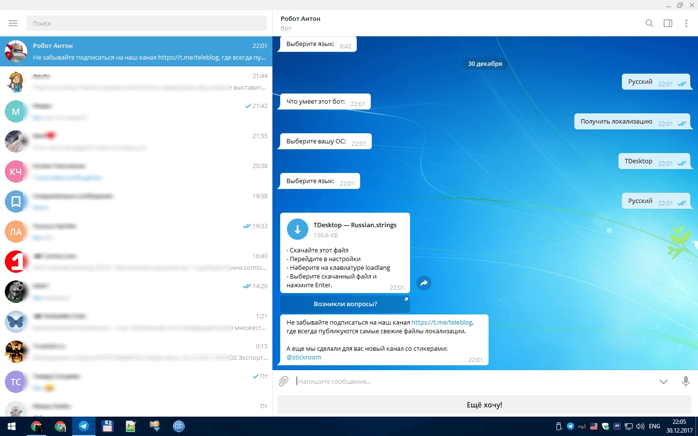Viewport: 698px width, 436px height.
Task: Open the Saved Messages bookmark chat
Action: coord(136,202)
